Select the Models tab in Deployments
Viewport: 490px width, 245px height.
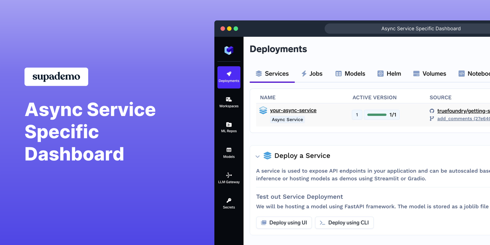coord(350,74)
